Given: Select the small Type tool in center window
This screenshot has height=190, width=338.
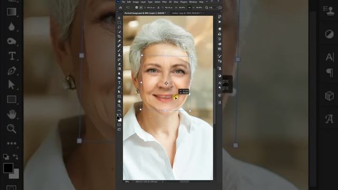Looking at the screenshot, I should point(119,83).
